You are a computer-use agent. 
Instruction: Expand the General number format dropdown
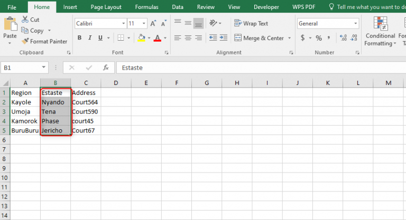pyautogui.click(x=356, y=24)
